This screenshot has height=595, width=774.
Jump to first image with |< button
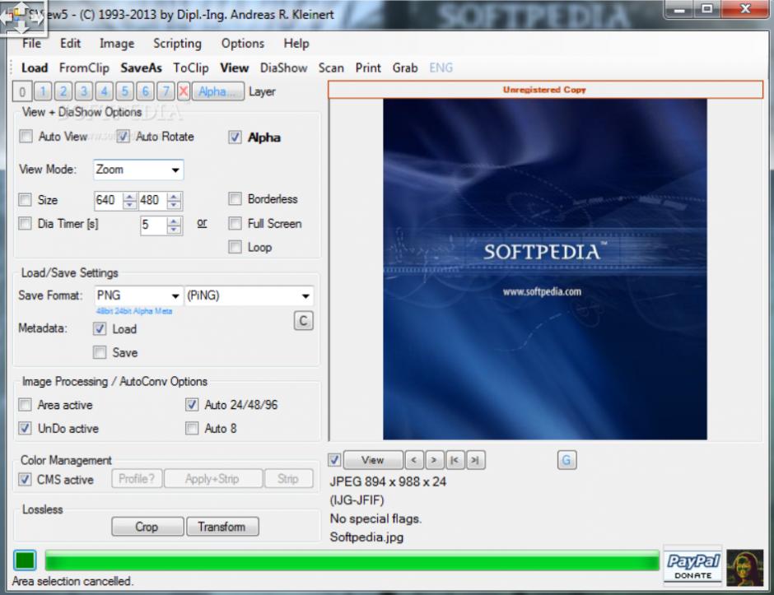[455, 460]
